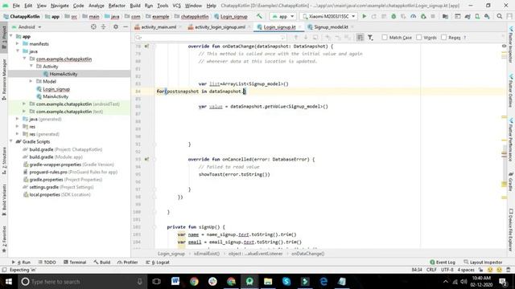The height and width of the screenshot is (289, 515).
Task: Click the find-bar filter funnel icon
Action: [x=370, y=38]
